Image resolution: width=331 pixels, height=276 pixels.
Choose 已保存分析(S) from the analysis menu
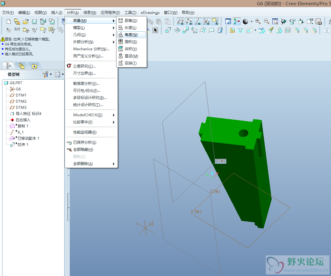pos(85,142)
